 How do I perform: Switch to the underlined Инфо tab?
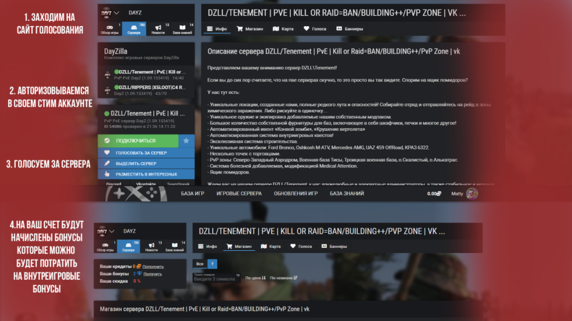tap(217, 29)
